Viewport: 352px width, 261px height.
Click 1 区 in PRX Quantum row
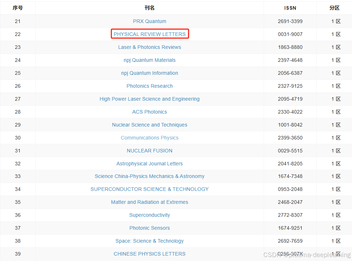click(336, 21)
